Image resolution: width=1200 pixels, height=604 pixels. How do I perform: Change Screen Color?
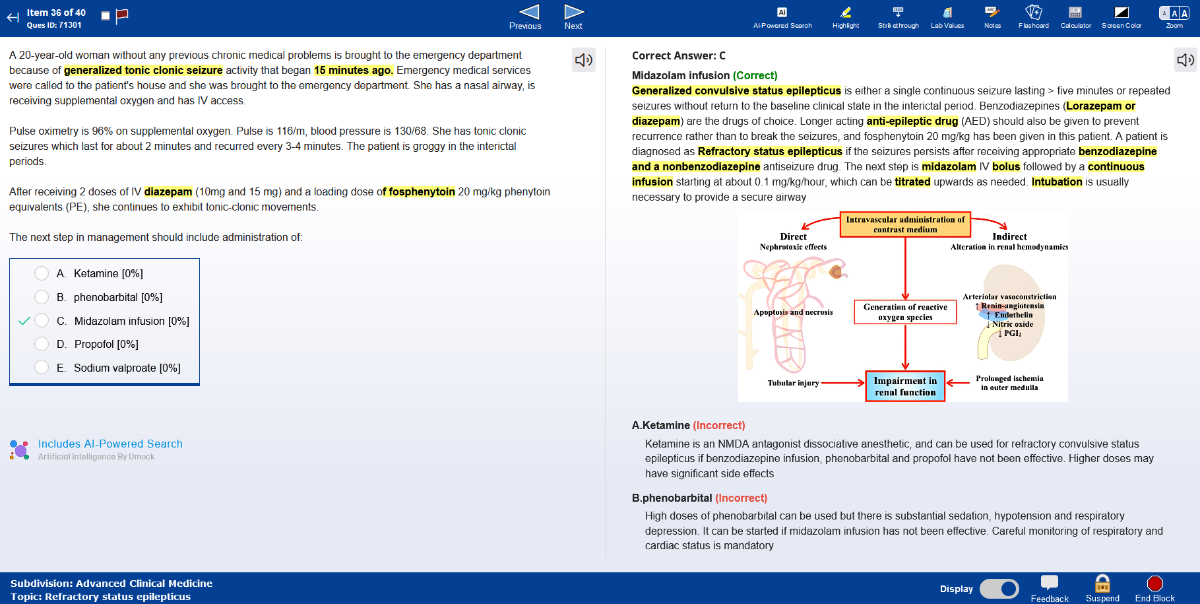click(x=1121, y=18)
